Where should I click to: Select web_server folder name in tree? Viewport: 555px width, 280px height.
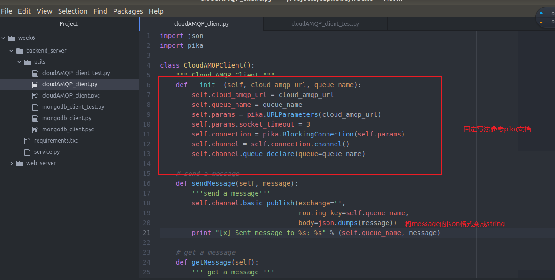pyautogui.click(x=41, y=163)
